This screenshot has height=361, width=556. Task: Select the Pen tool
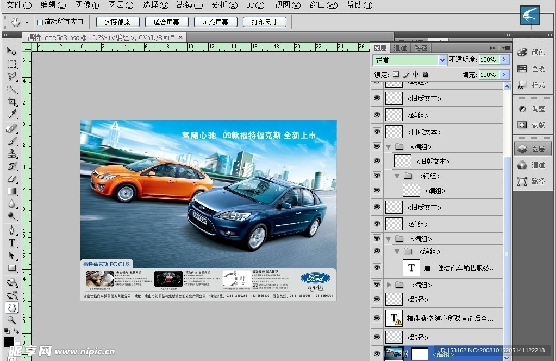(12, 230)
